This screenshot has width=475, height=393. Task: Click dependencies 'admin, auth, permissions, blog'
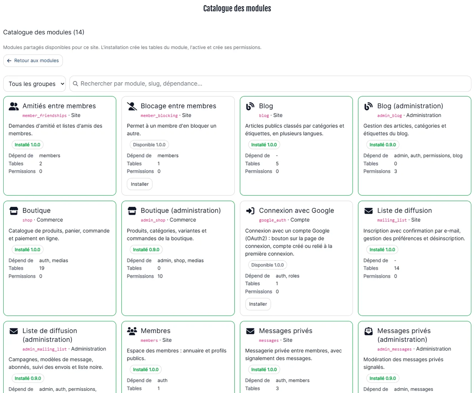coord(428,156)
